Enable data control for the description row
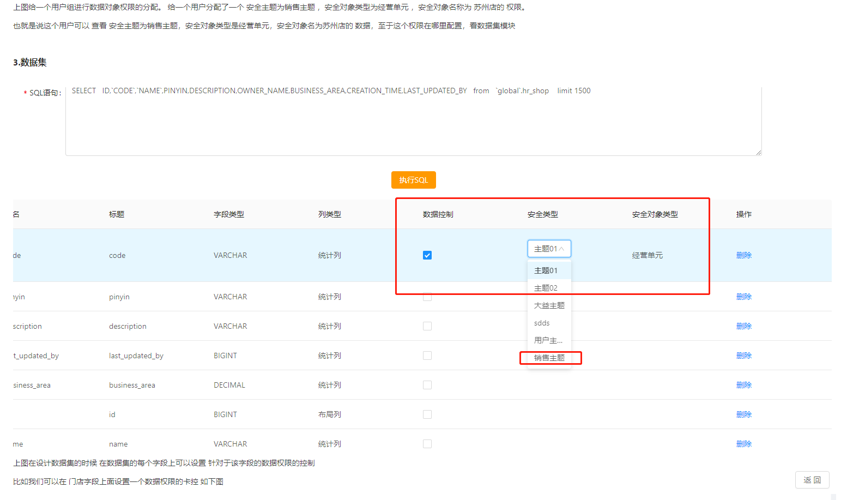Viewport: 847px width, 500px height. click(x=427, y=326)
